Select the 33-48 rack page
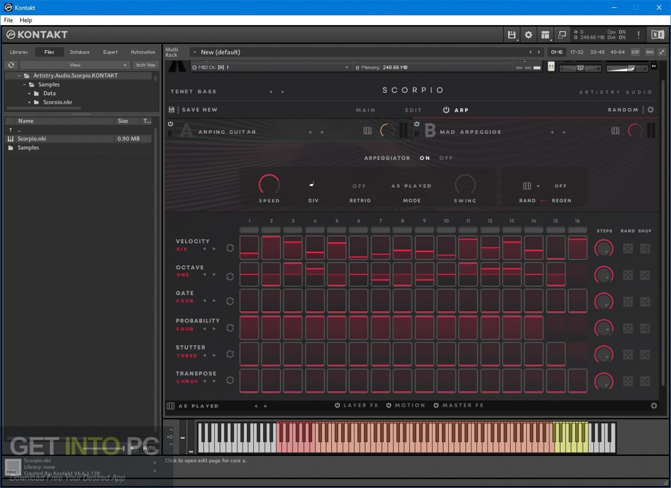Image resolution: width=671 pixels, height=488 pixels. (597, 52)
